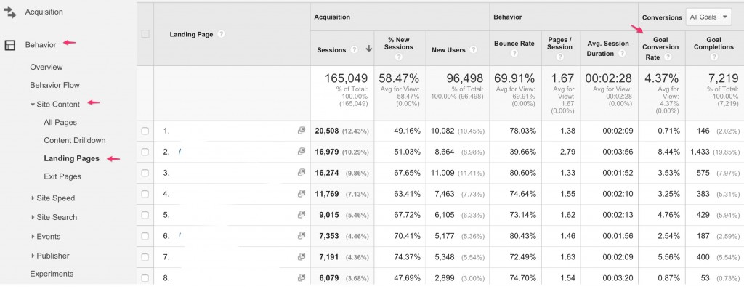Check the checkbox for row 2

coord(145,152)
